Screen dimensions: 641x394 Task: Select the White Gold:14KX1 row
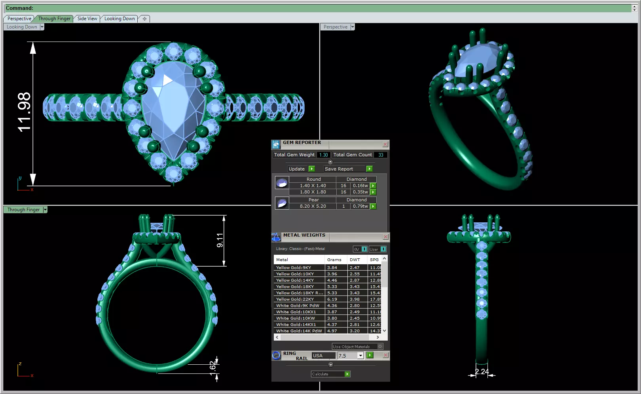click(x=328, y=325)
